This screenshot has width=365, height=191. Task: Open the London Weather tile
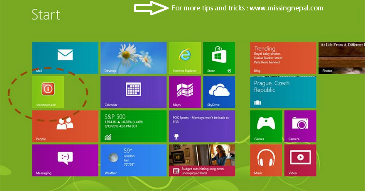pyautogui.click(x=133, y=160)
